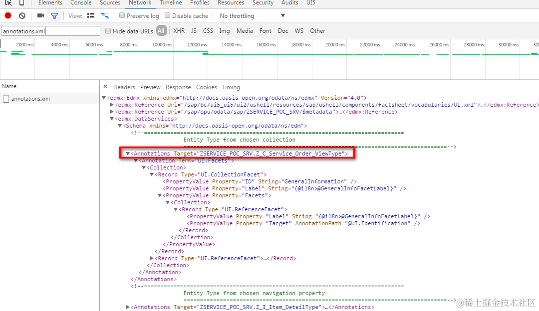This screenshot has width=539, height=311.
Task: Show the request Headers tab
Action: pos(124,87)
